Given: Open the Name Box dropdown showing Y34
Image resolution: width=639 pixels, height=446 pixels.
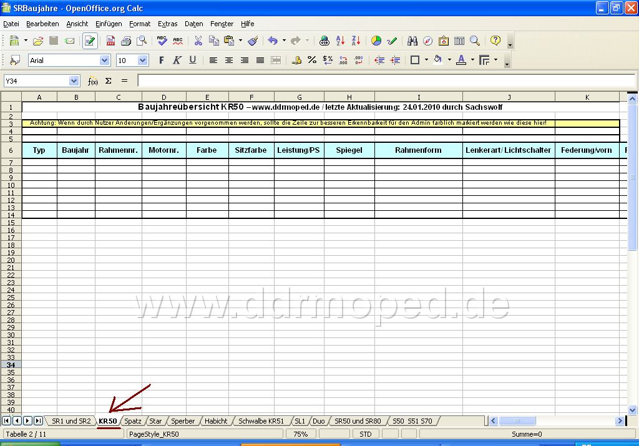Looking at the screenshot, I should [x=74, y=81].
